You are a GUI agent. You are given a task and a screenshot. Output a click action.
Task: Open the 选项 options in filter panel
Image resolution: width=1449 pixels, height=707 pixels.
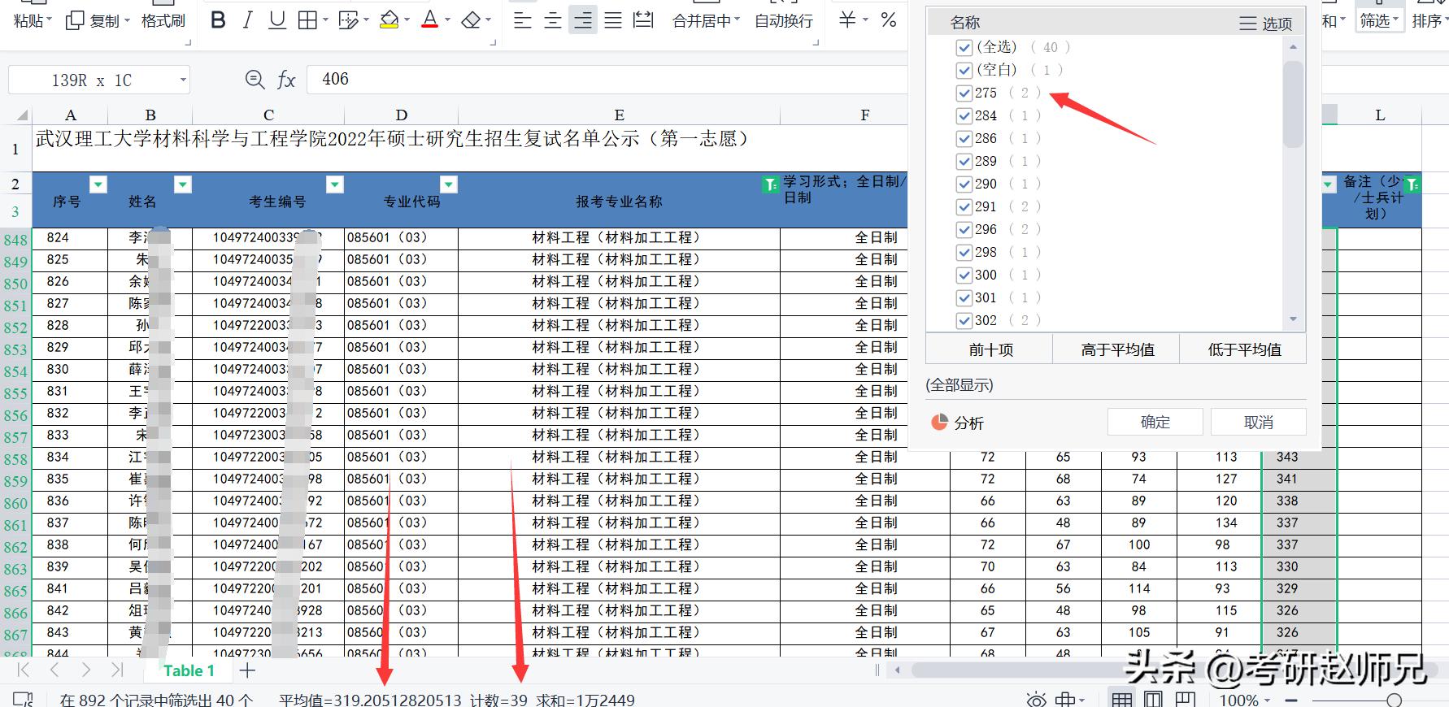coord(1266,24)
